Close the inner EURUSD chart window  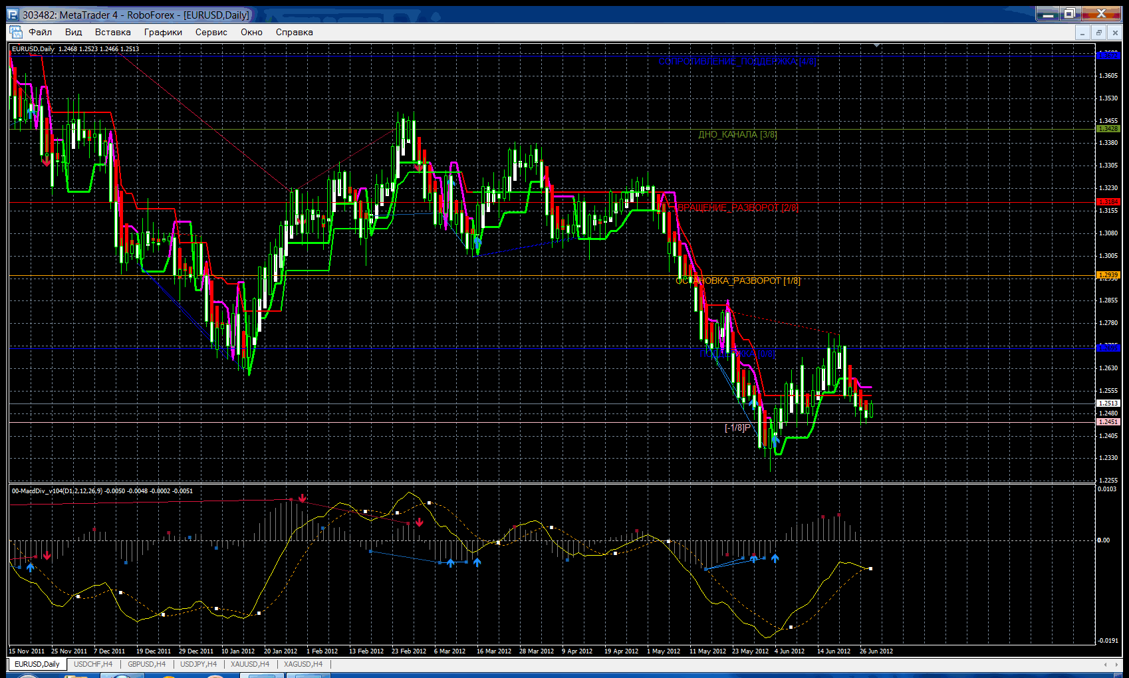pyautogui.click(x=1116, y=33)
